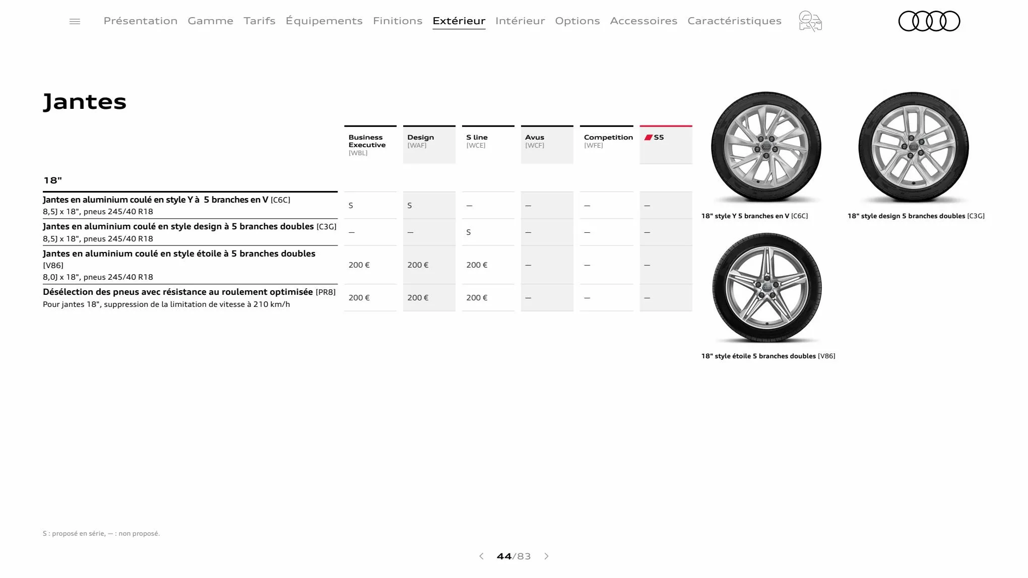Go to previous page arrow
The width and height of the screenshot is (1028, 578).
point(481,556)
